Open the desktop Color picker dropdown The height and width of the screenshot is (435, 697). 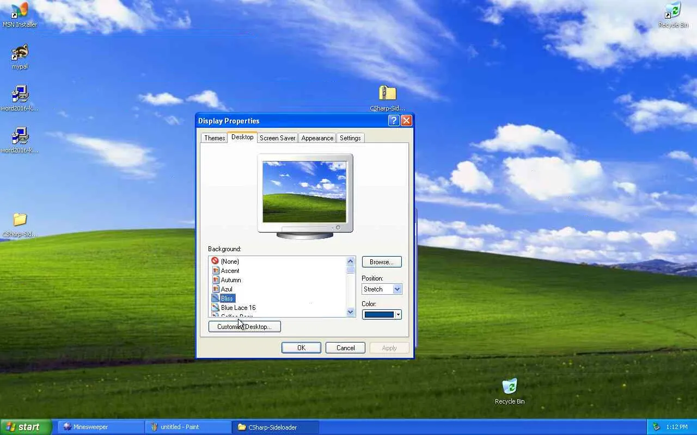(382, 314)
